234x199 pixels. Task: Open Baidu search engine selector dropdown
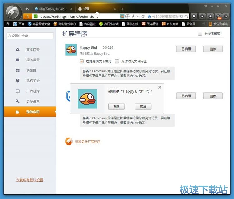(x=150, y=17)
